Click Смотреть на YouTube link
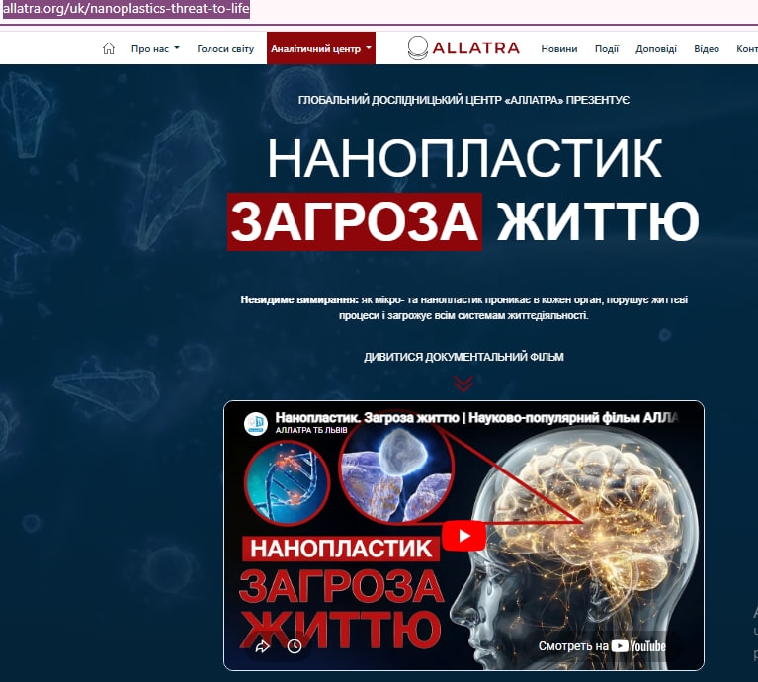 pyautogui.click(x=602, y=646)
